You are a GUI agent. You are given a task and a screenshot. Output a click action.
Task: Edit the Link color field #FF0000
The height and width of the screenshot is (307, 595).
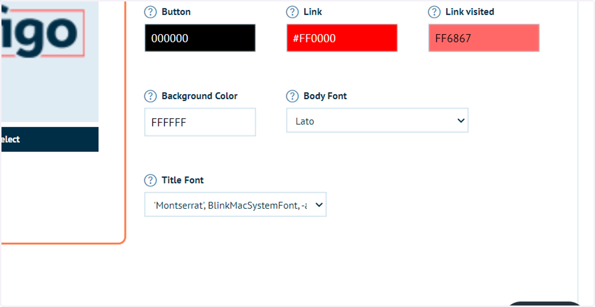click(342, 38)
